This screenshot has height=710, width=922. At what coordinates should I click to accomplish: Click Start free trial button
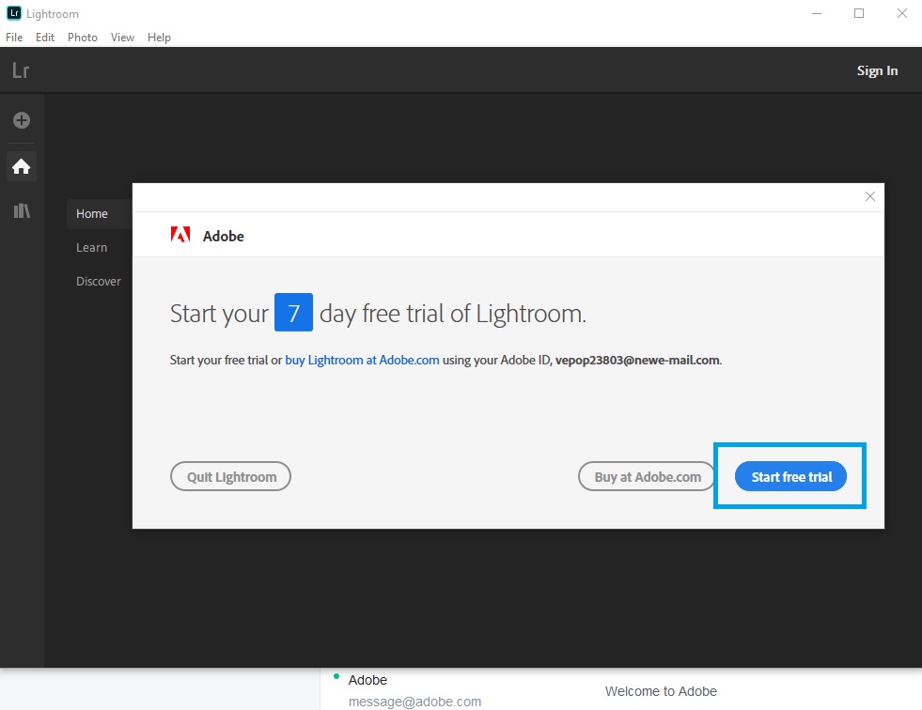(x=790, y=477)
